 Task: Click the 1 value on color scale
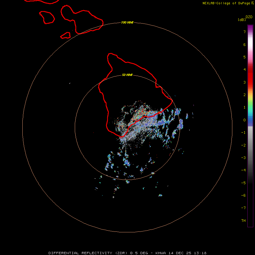pyautogui.click(x=245, y=107)
